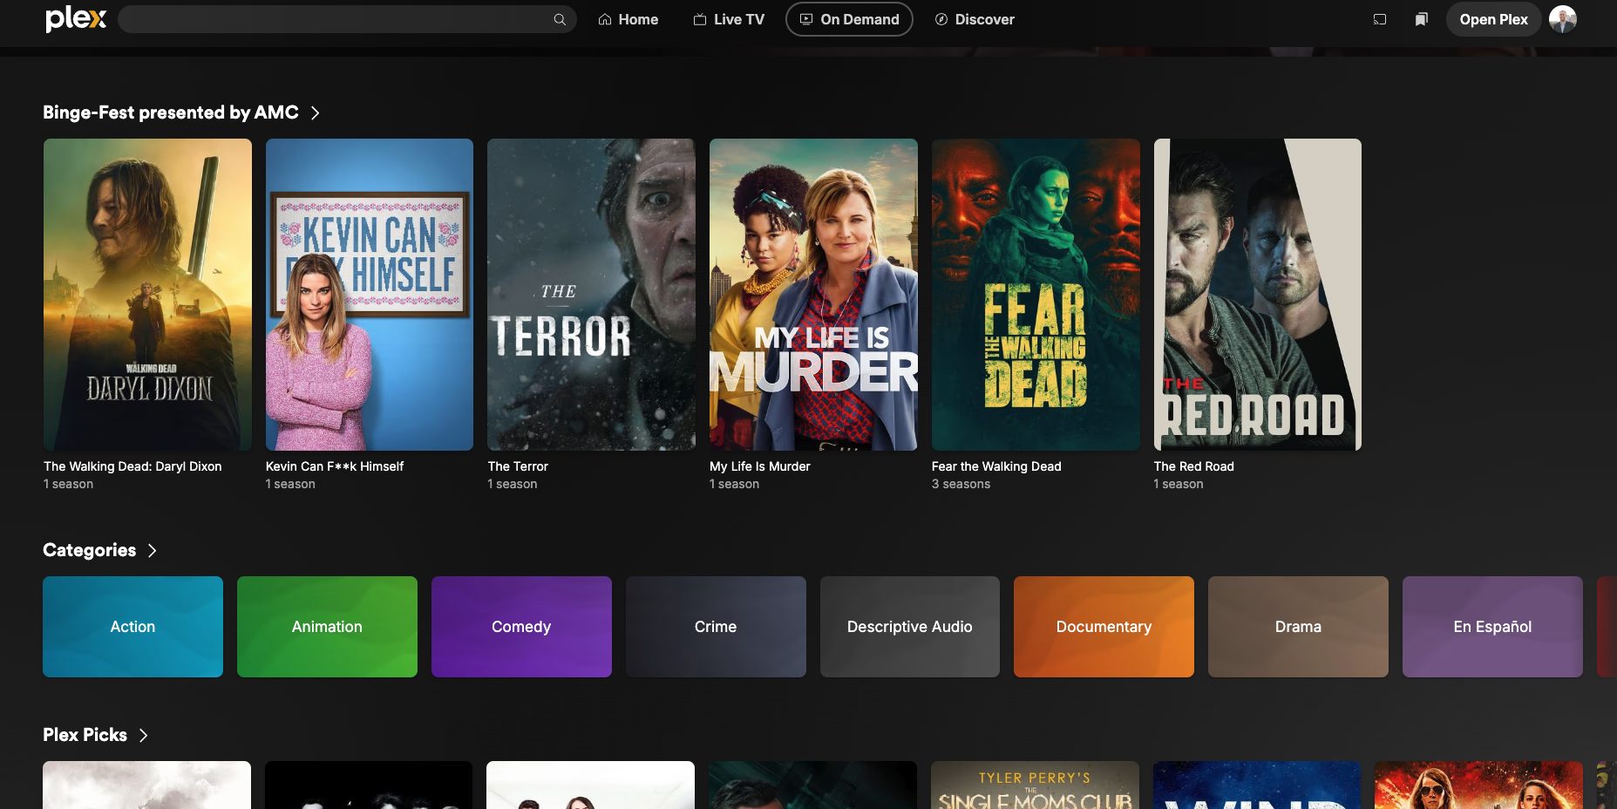Expand Categories section chevron arrow
The height and width of the screenshot is (809, 1617).
point(153,550)
